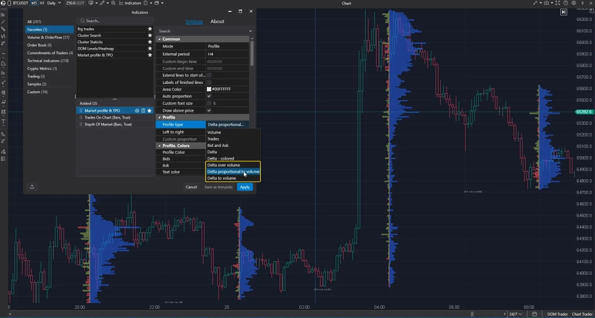Click the monitor icon in top toolbar
Screen dimensions: 595x318
(91, 3)
